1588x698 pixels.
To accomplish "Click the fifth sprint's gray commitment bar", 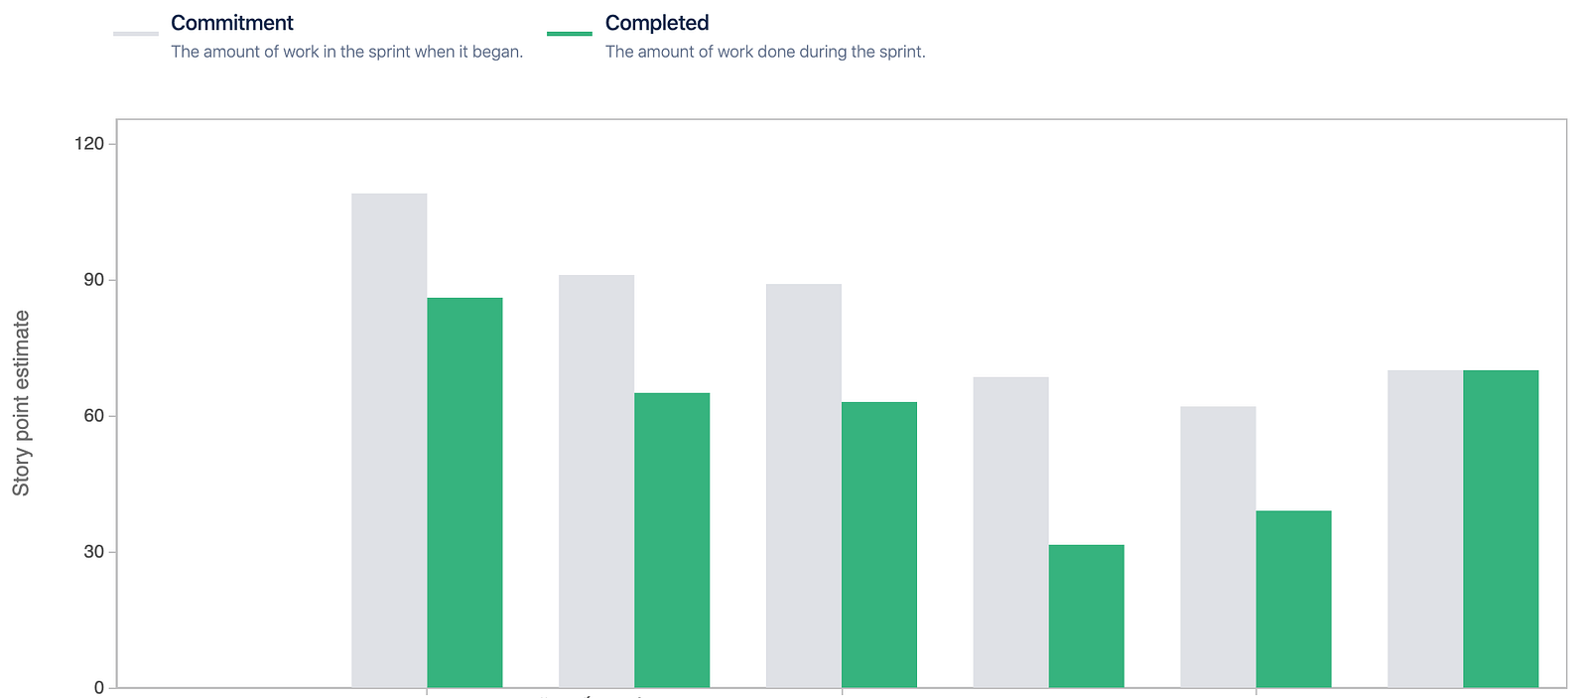I will (1218, 547).
